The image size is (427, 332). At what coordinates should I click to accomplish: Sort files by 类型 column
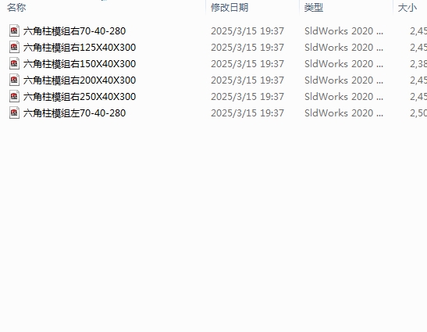tap(314, 7)
